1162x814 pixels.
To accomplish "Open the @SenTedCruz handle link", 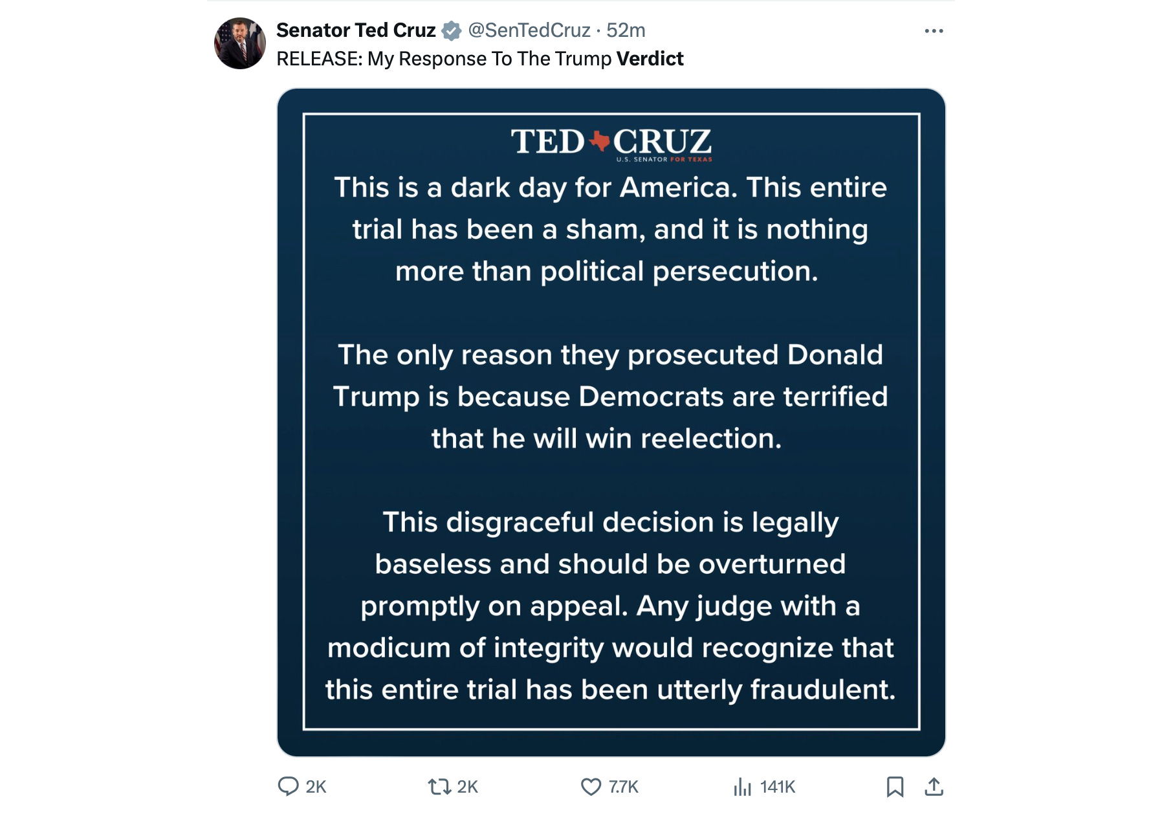I will pyautogui.click(x=529, y=30).
